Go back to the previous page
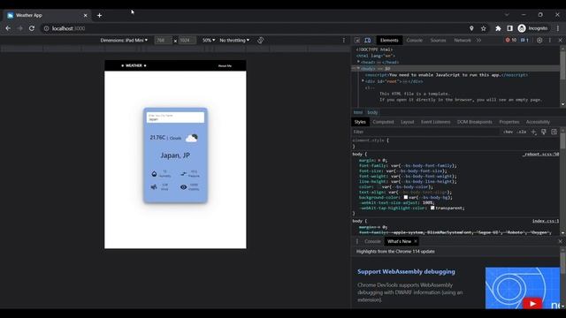This screenshot has width=566, height=318. 8,28
